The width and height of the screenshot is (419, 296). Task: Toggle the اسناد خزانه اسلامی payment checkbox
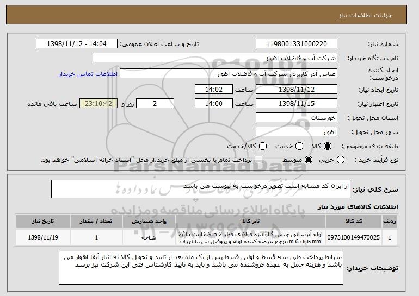pyautogui.click(x=258, y=160)
